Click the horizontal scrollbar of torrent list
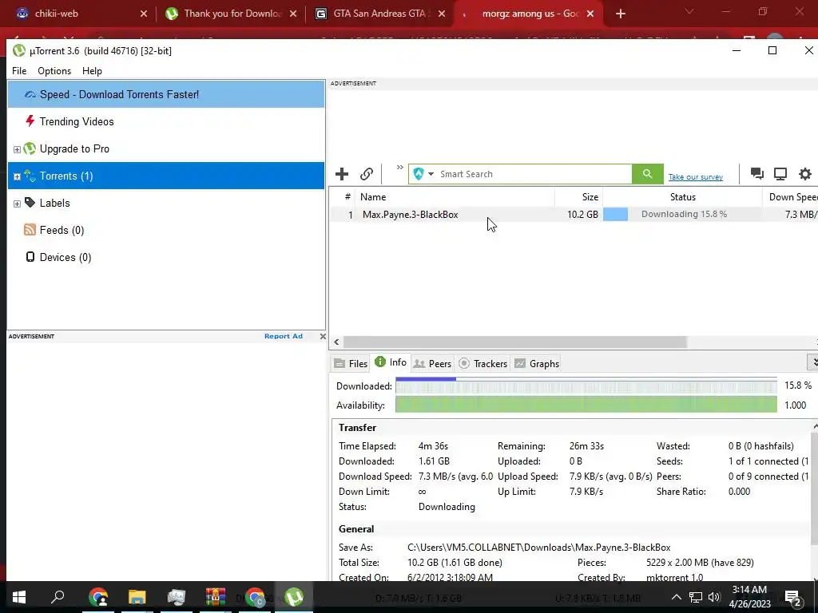The height and width of the screenshot is (613, 818). coord(515,342)
